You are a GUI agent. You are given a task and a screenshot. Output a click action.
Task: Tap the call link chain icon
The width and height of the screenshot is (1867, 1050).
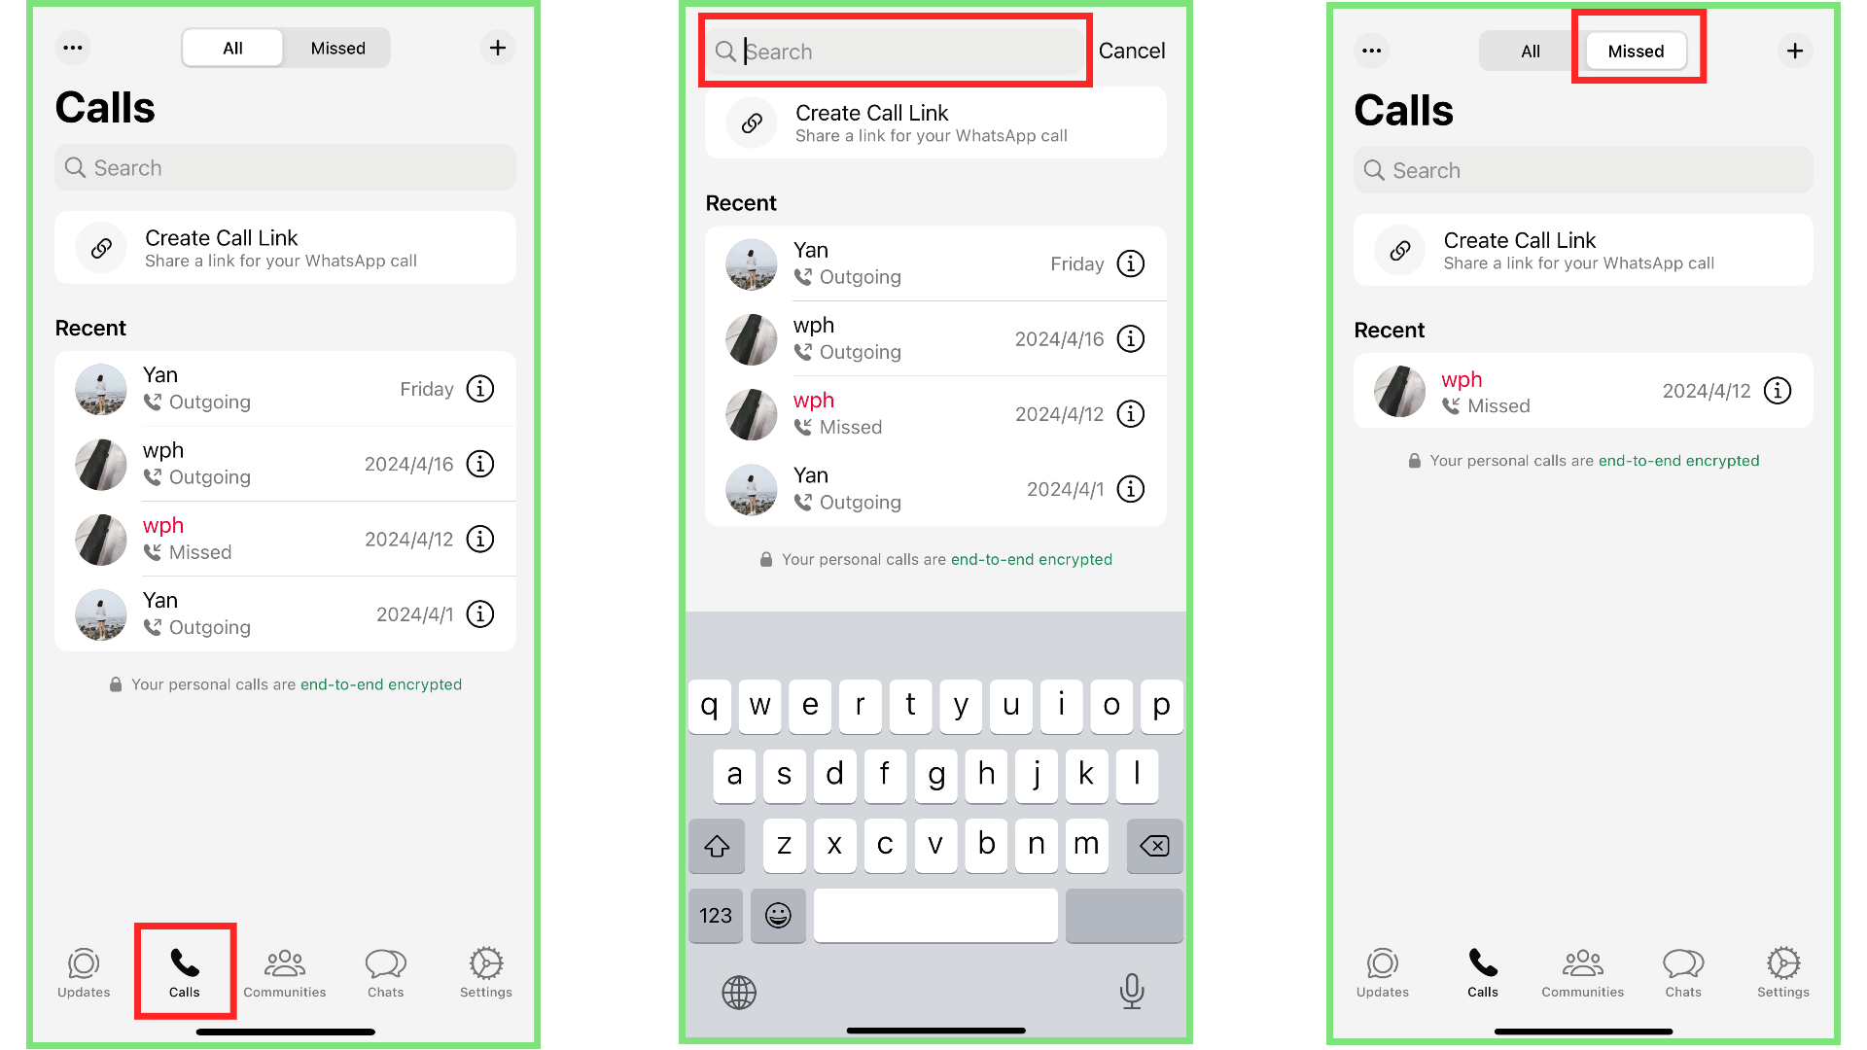point(100,248)
